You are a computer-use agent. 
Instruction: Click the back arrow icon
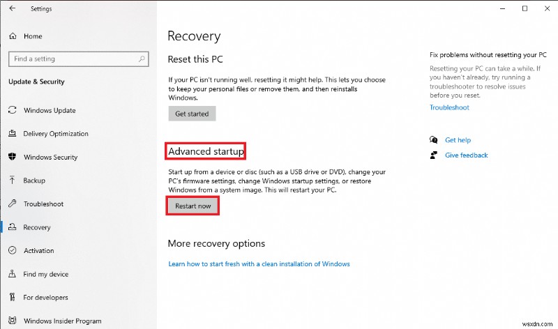tap(13, 9)
